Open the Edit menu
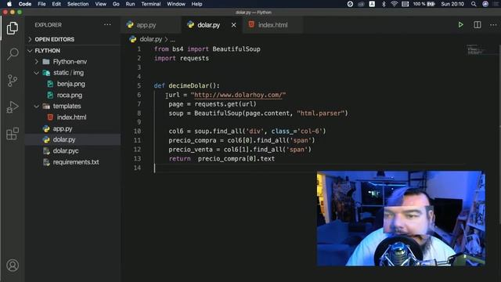Viewport: 501px width, 282px height. pyautogui.click(x=56, y=4)
